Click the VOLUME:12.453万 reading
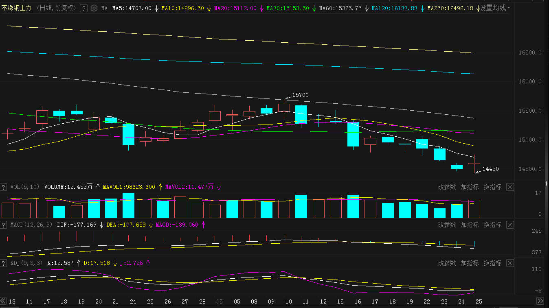The width and height of the screenshot is (549, 308). [68, 187]
